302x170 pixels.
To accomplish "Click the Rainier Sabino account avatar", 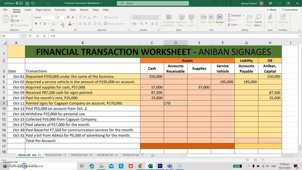I will click(x=261, y=3).
